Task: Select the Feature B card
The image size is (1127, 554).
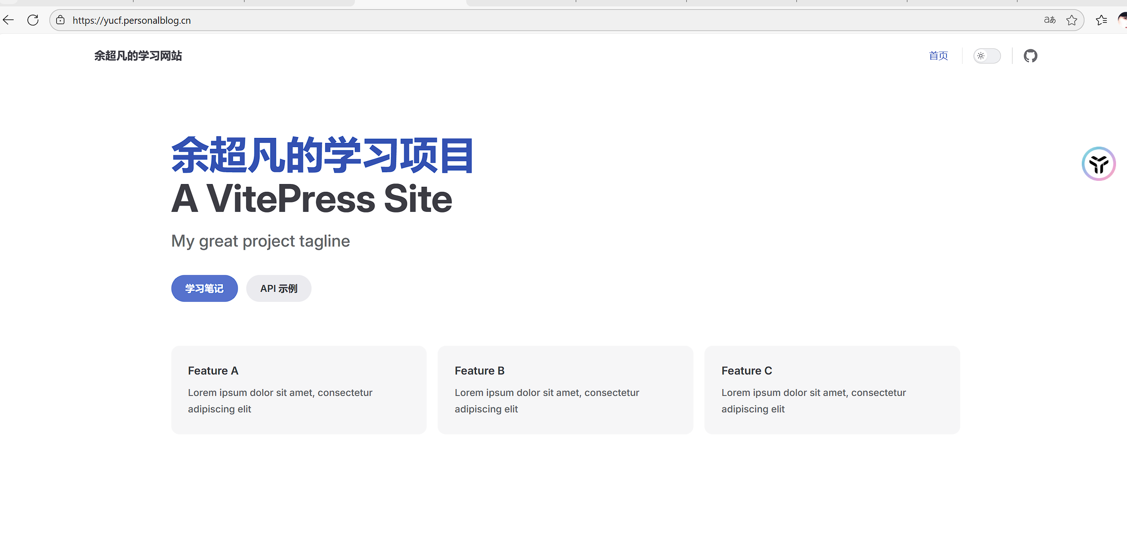Action: pyautogui.click(x=565, y=390)
